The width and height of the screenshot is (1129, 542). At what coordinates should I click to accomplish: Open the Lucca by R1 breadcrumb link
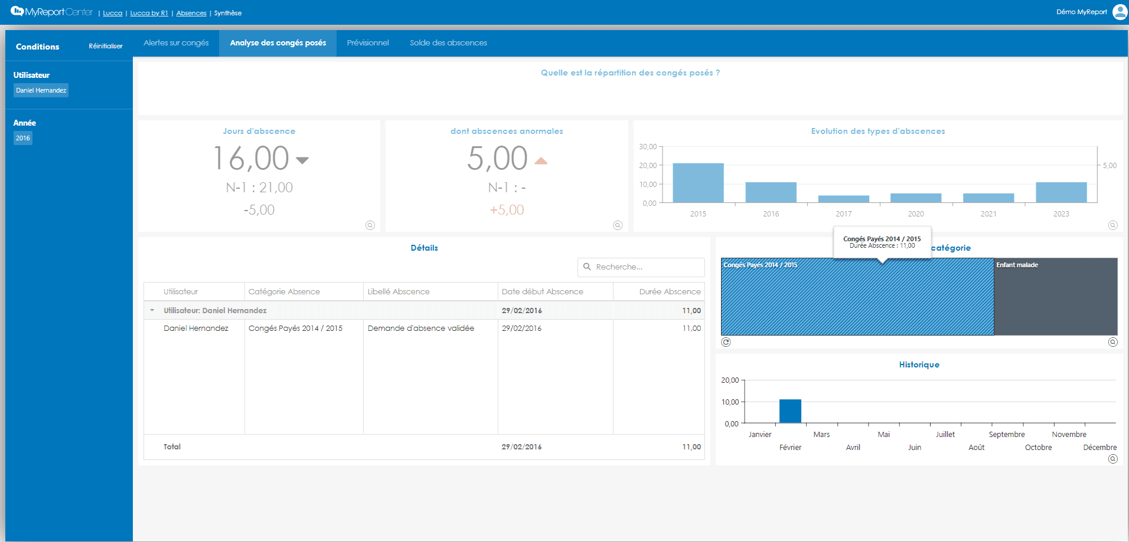pyautogui.click(x=149, y=13)
